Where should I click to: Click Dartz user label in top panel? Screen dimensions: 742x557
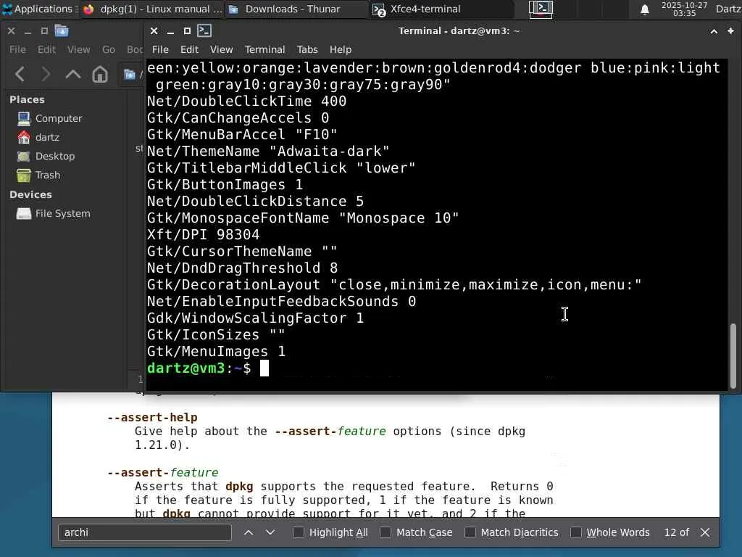coord(728,9)
